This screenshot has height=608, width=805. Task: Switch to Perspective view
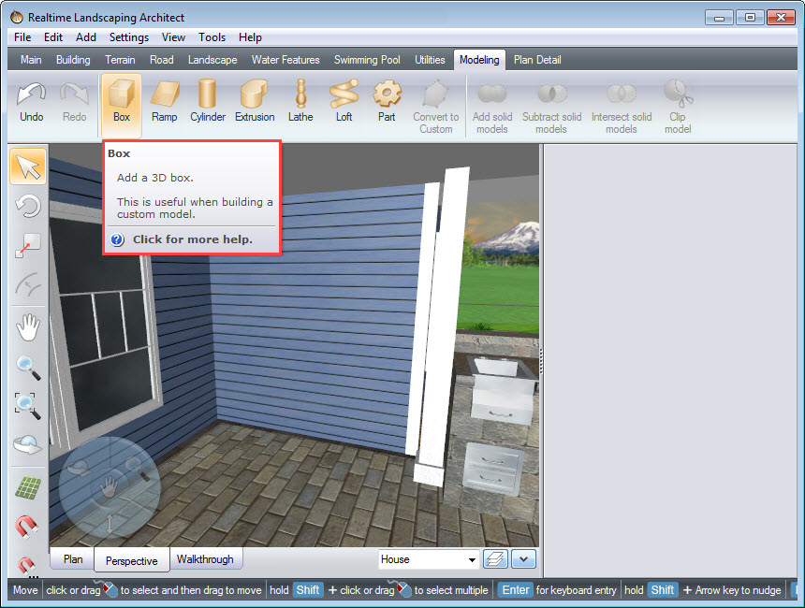tap(131, 561)
